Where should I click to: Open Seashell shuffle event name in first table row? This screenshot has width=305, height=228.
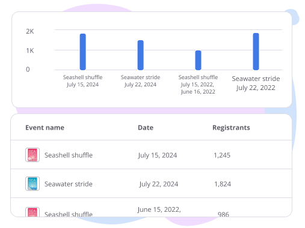pyautogui.click(x=69, y=155)
